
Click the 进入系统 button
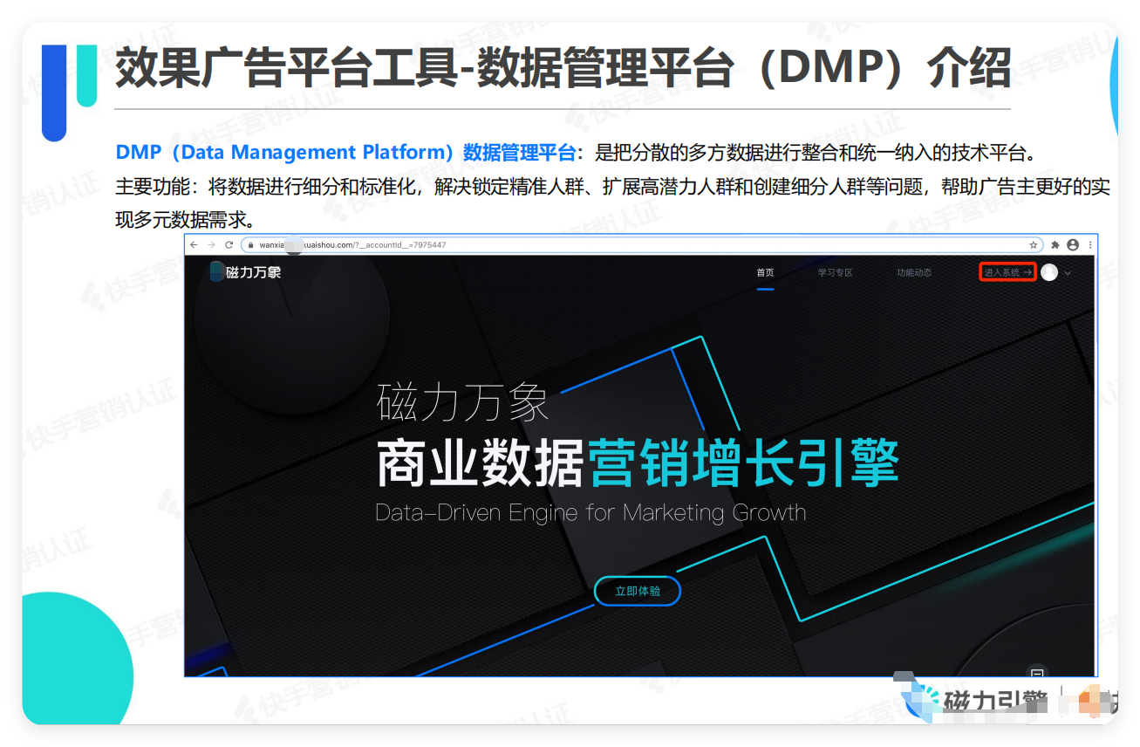click(1007, 272)
